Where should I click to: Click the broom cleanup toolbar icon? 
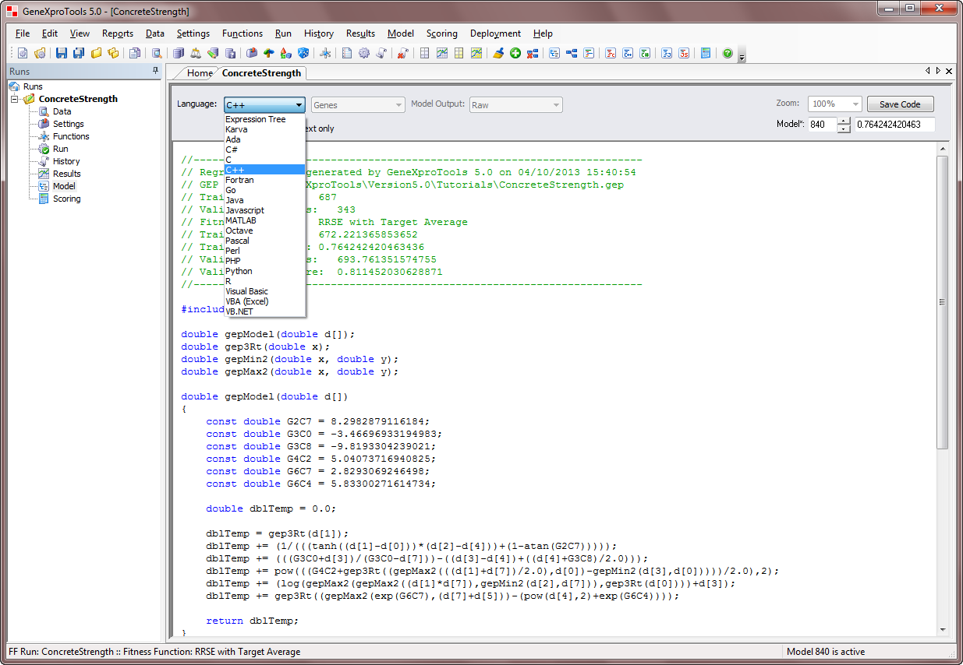(499, 54)
